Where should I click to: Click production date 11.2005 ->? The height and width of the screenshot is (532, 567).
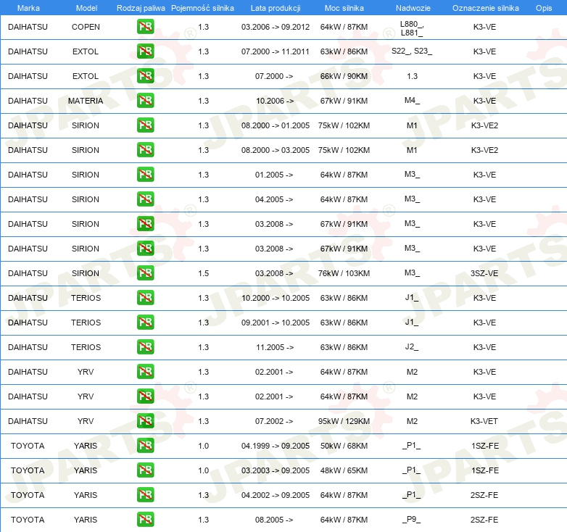click(275, 347)
